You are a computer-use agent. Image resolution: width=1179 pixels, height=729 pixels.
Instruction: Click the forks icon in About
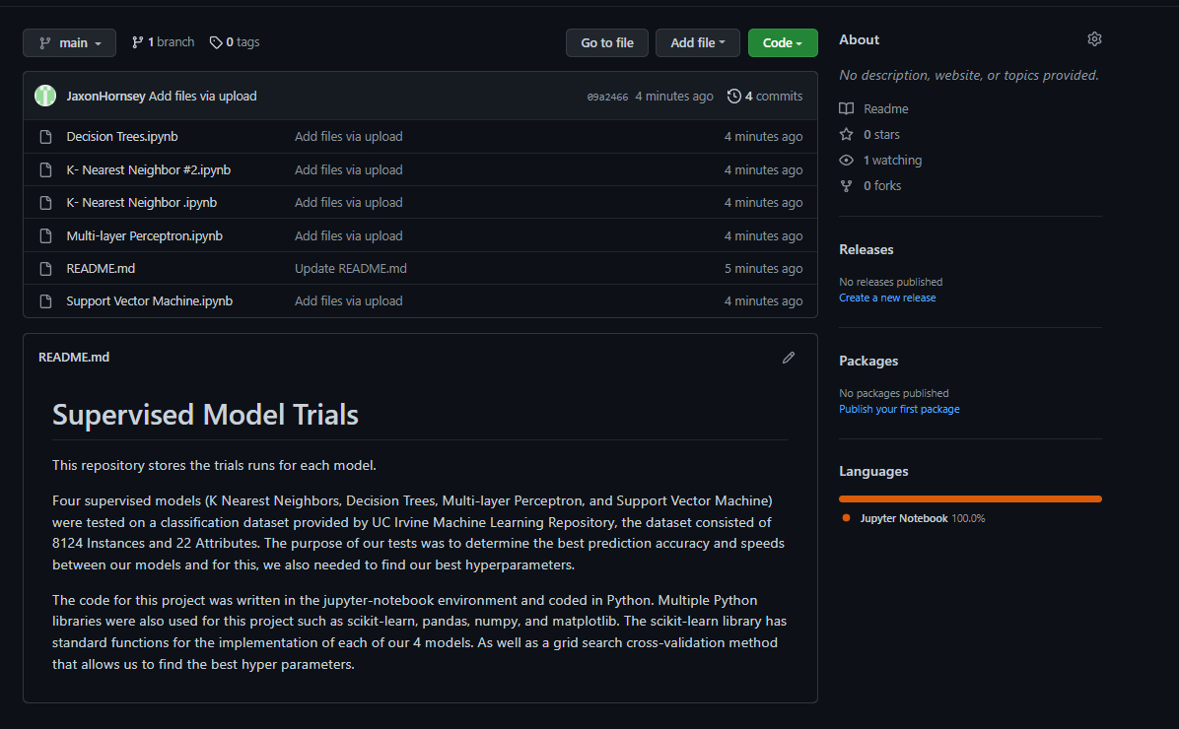click(846, 185)
